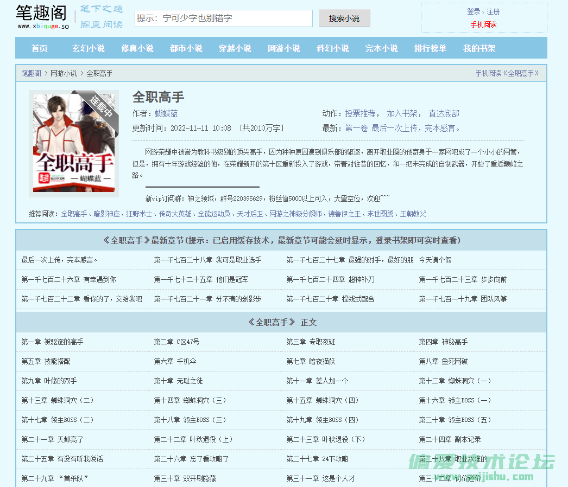Open 我的书架 bookshelf
This screenshot has width=568, height=487.
pos(479,48)
